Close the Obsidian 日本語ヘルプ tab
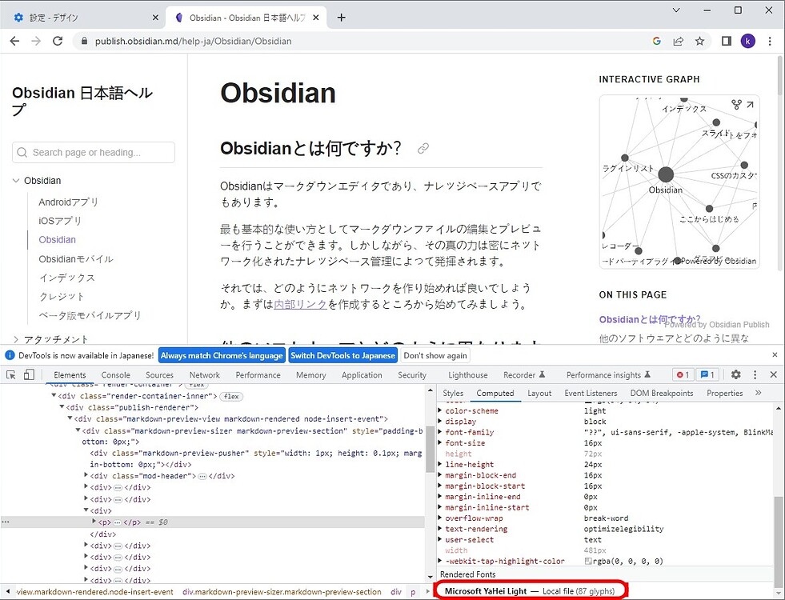This screenshot has height=600, width=785. pos(316,18)
